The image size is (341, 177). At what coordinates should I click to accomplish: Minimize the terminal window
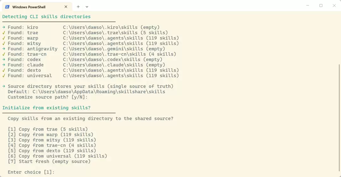308,5
